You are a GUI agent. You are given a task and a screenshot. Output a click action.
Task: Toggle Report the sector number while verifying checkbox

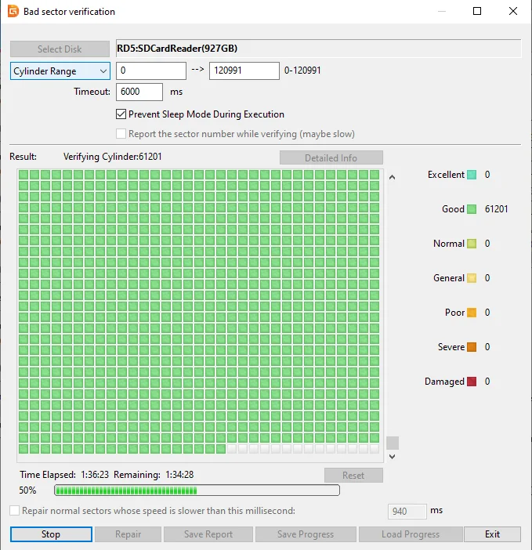[x=121, y=134]
